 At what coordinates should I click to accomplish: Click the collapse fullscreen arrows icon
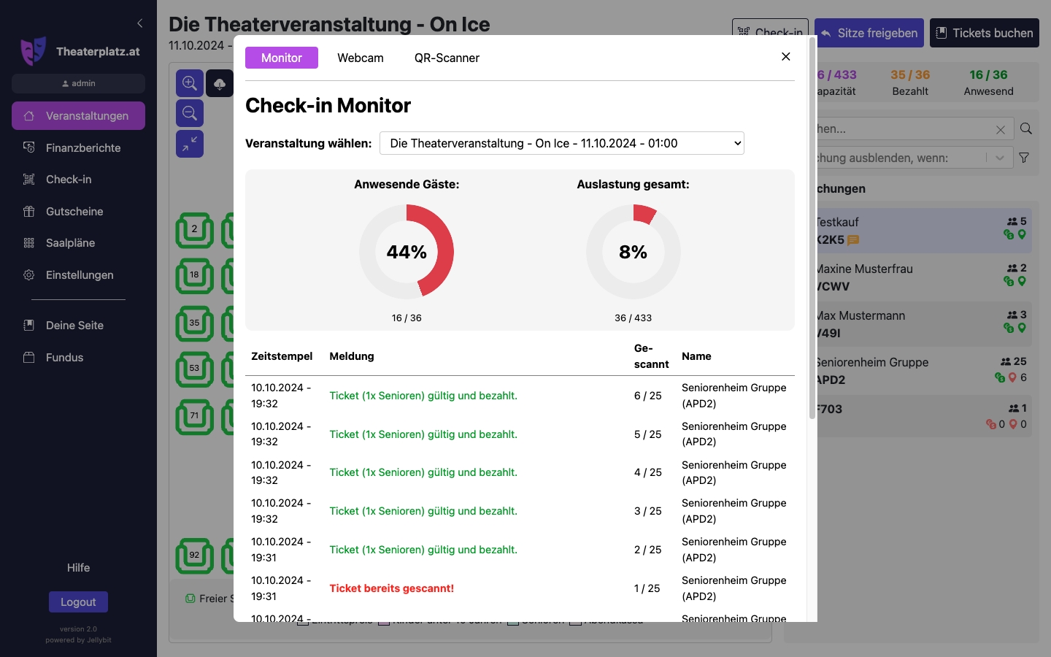pyautogui.click(x=190, y=144)
